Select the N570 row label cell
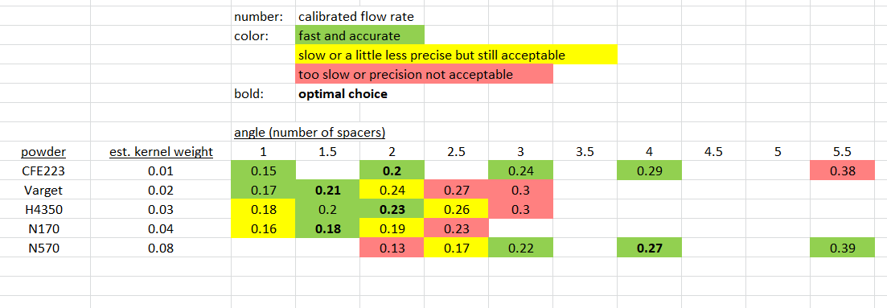Viewport: 887px width, 308px height. click(43, 248)
